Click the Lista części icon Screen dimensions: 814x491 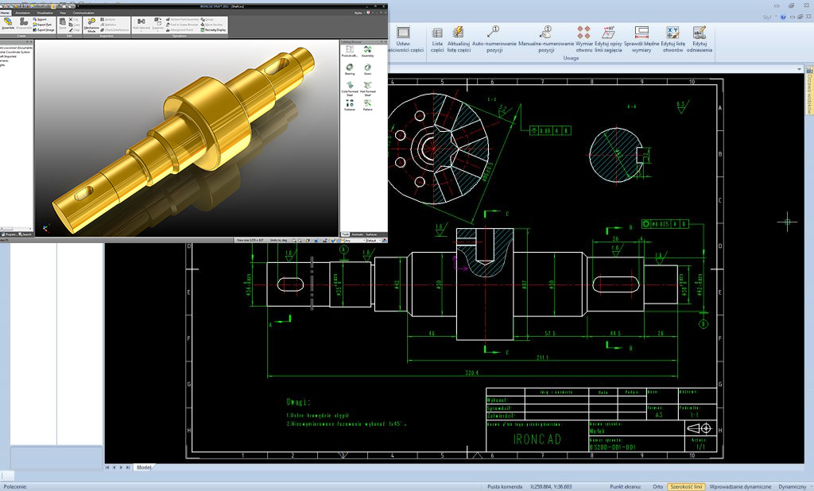(437, 40)
